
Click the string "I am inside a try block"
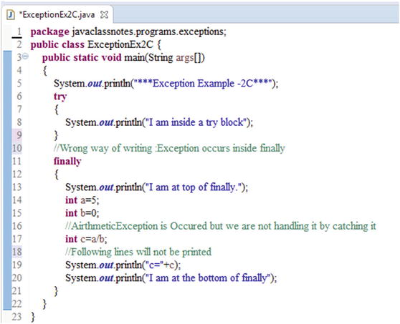tap(195, 122)
